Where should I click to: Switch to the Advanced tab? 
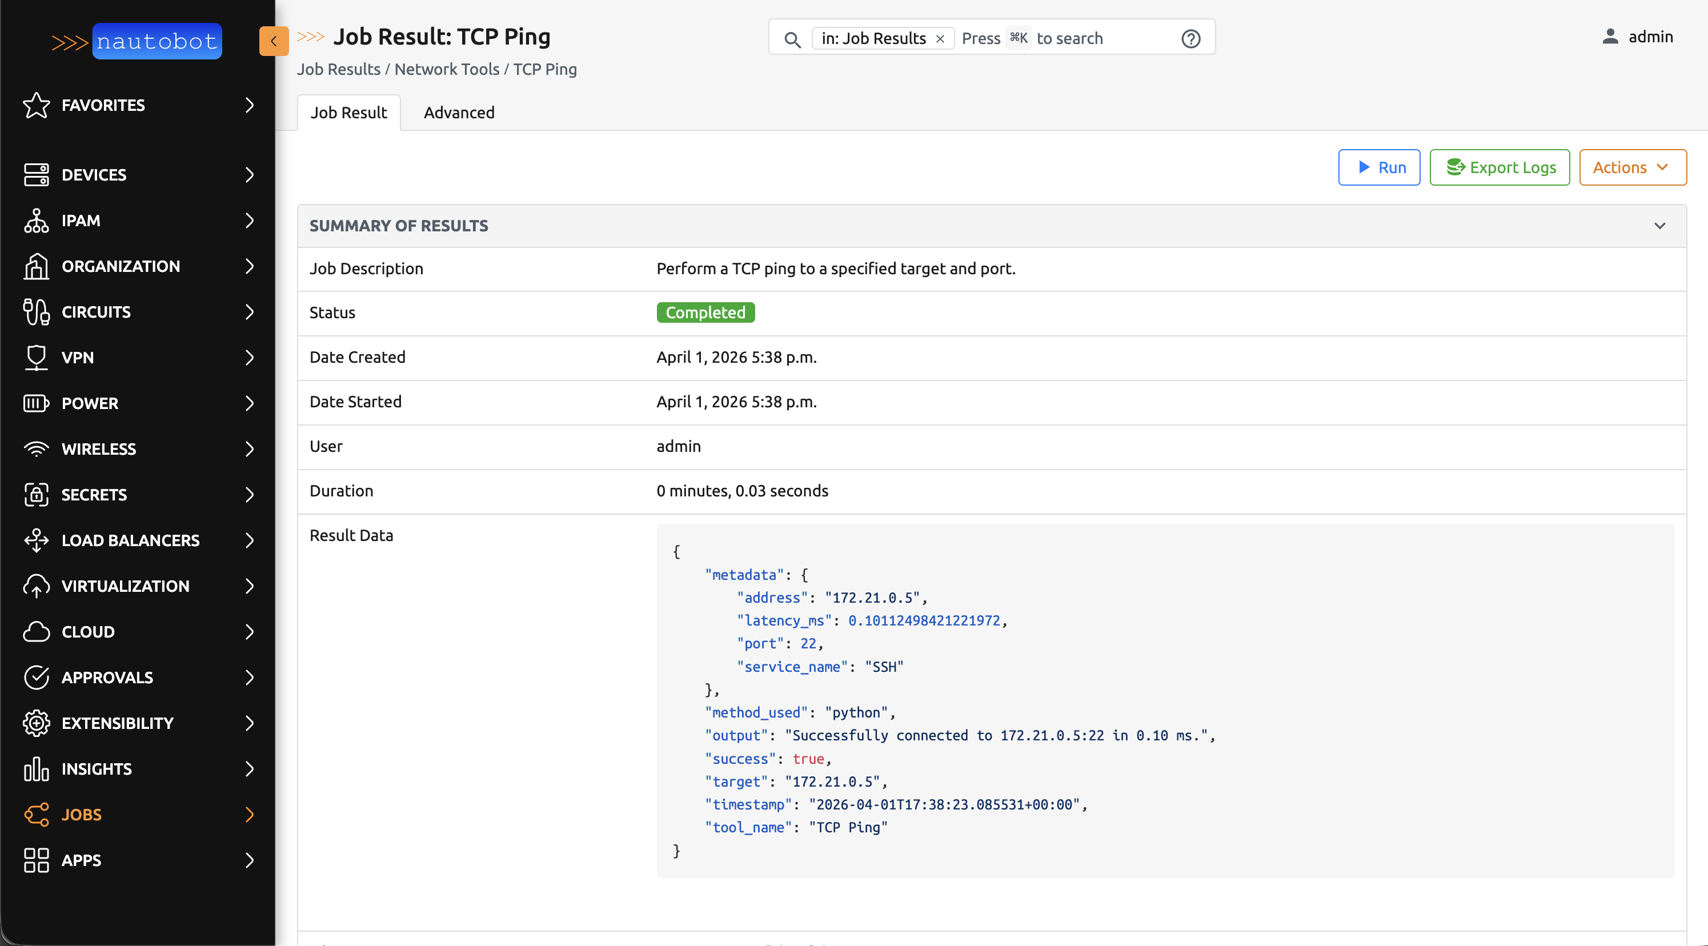coord(459,112)
